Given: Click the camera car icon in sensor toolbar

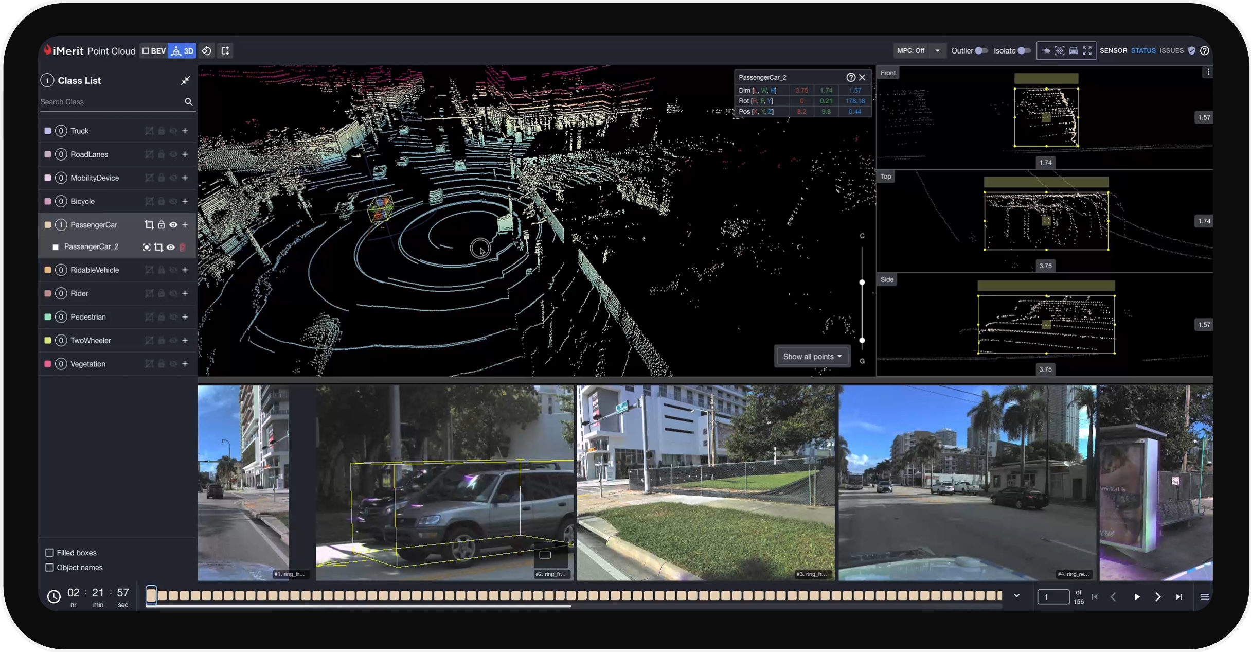Looking at the screenshot, I should 1074,50.
